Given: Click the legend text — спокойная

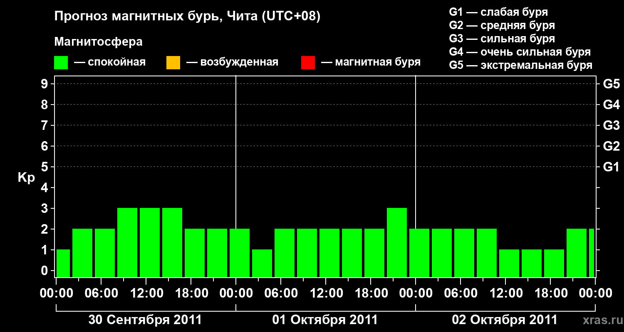Looking at the screenshot, I should tap(110, 63).
